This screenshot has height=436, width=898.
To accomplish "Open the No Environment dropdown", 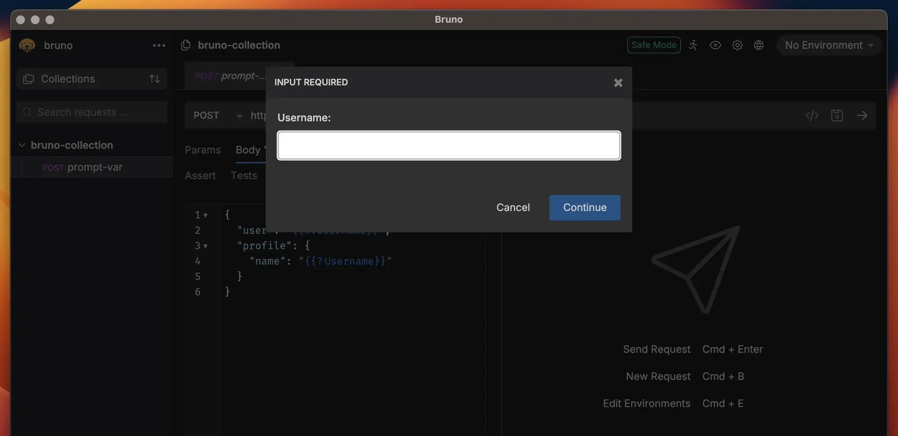I will tap(828, 45).
